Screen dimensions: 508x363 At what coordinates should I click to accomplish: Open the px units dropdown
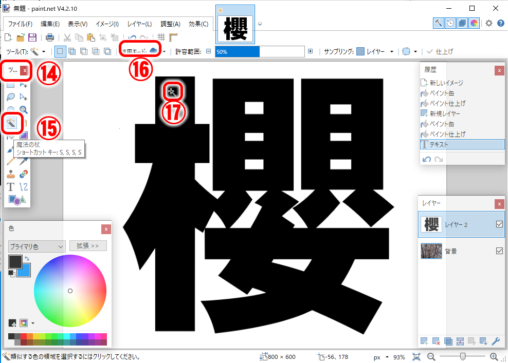387,357
